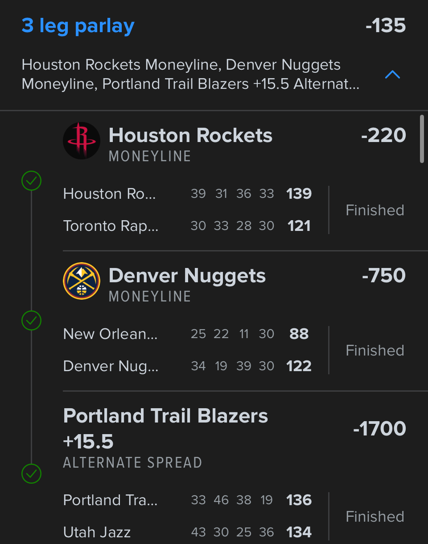Image resolution: width=428 pixels, height=544 pixels.
Task: Select Houston Rockets final score 139
Action: pos(299,194)
